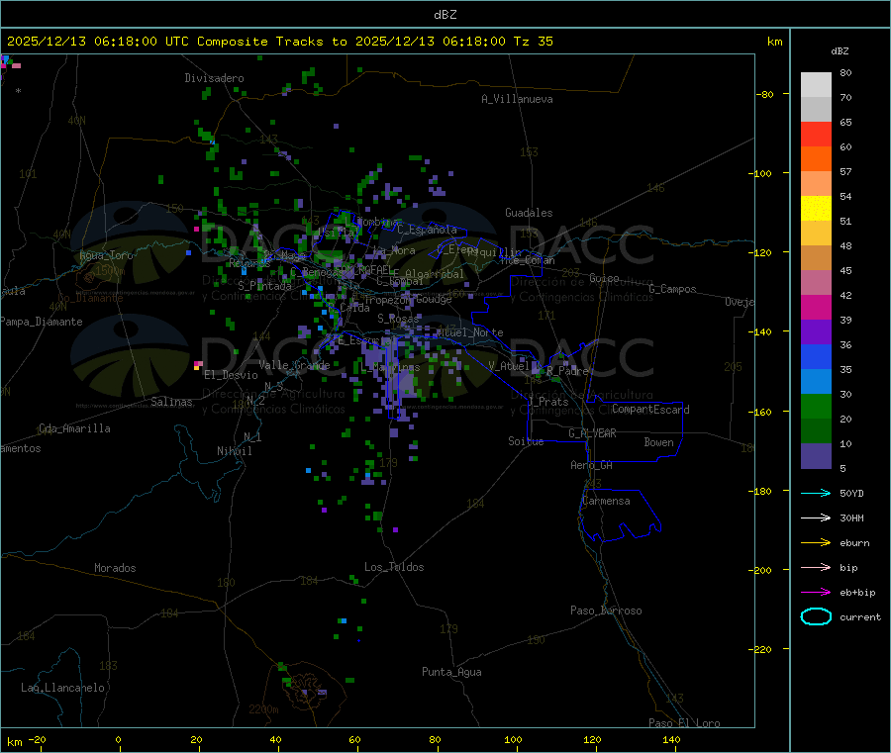891x753 pixels.
Task: Click the yellow eburn arrow icon
Action: [816, 542]
